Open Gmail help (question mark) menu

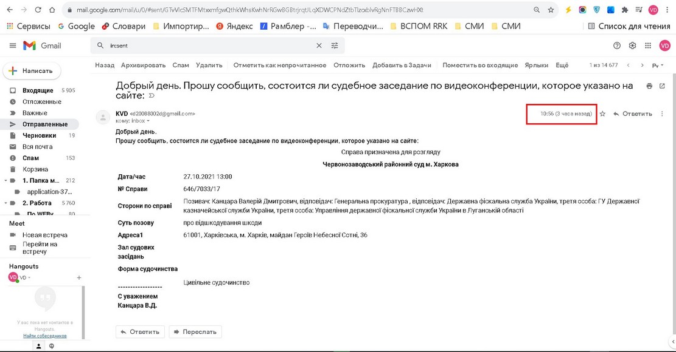(x=617, y=46)
